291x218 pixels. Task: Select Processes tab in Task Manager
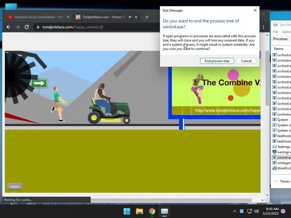(x=280, y=39)
